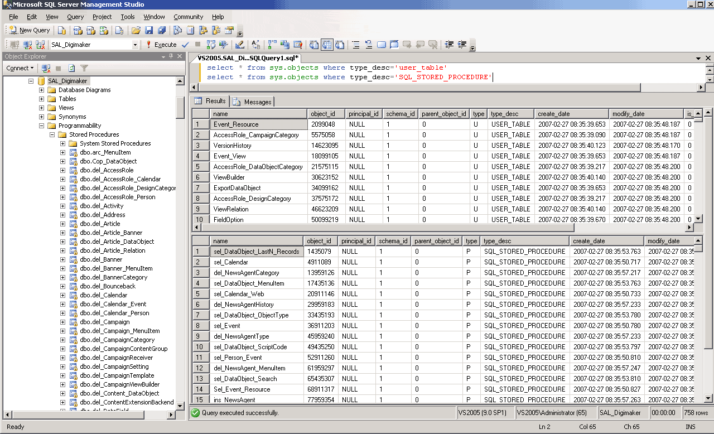Image resolution: width=714 pixels, height=434 pixels.
Task: Open the SAL_Digimaker database dropdown
Action: coord(135,45)
